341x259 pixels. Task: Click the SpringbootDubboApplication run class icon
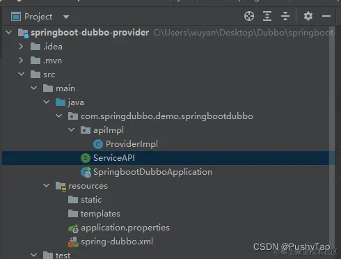coord(86,172)
